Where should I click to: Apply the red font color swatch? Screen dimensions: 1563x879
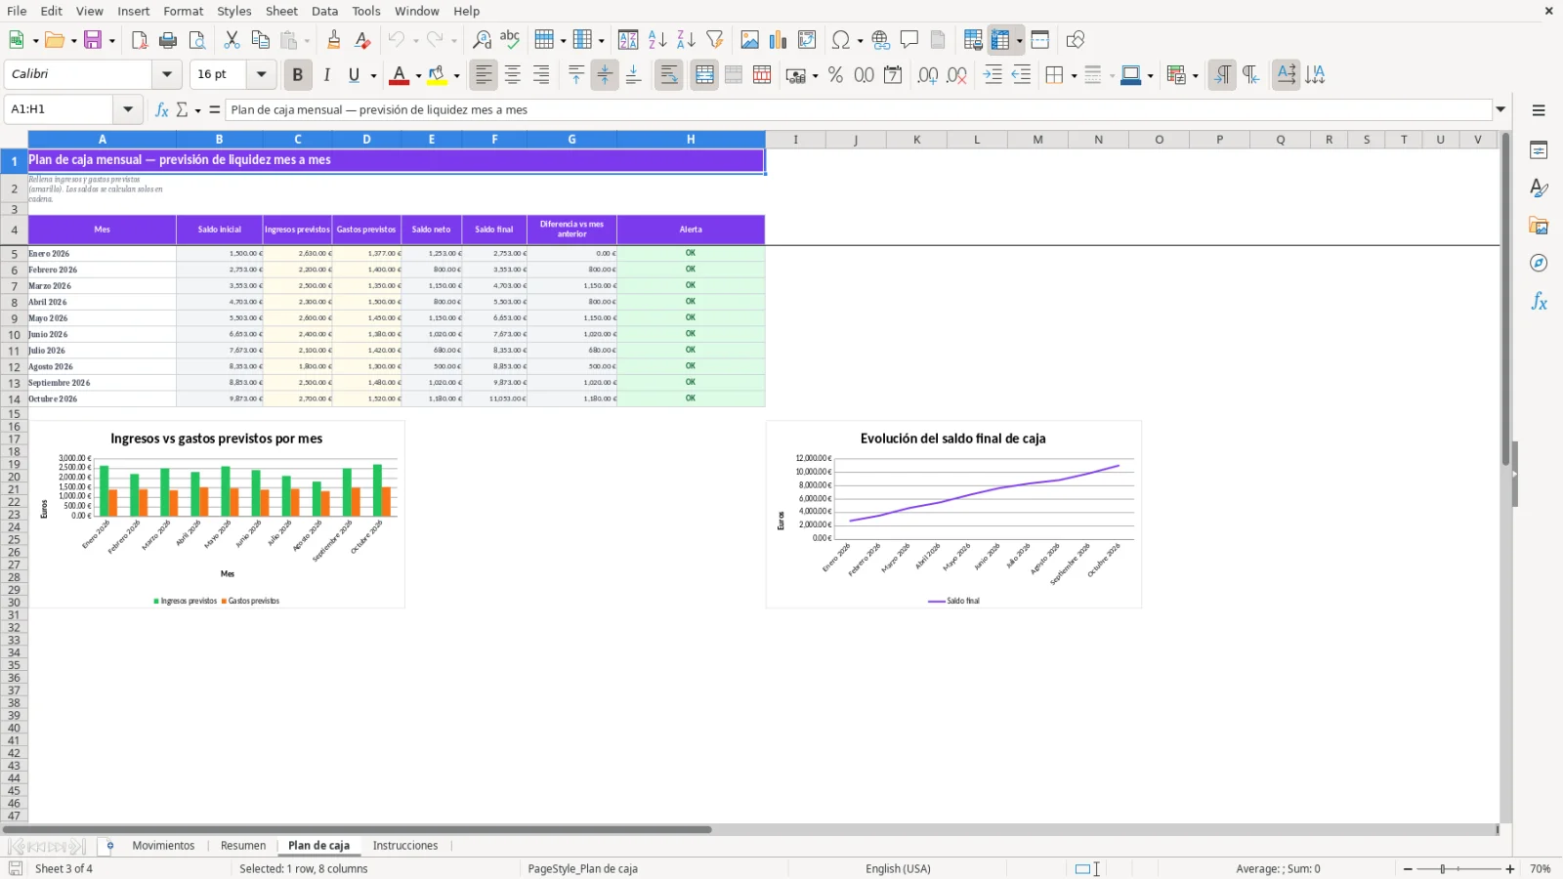point(399,75)
